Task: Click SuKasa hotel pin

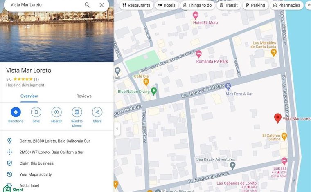Action: [284, 161]
